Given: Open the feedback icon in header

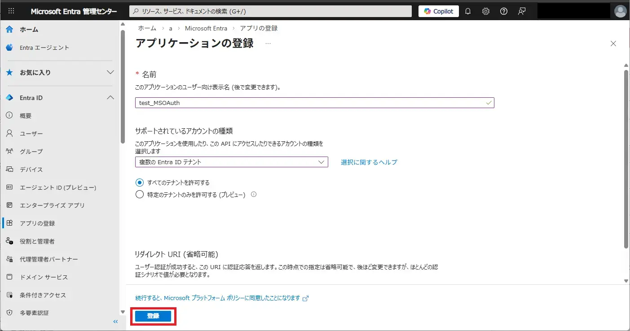Looking at the screenshot, I should (x=522, y=11).
